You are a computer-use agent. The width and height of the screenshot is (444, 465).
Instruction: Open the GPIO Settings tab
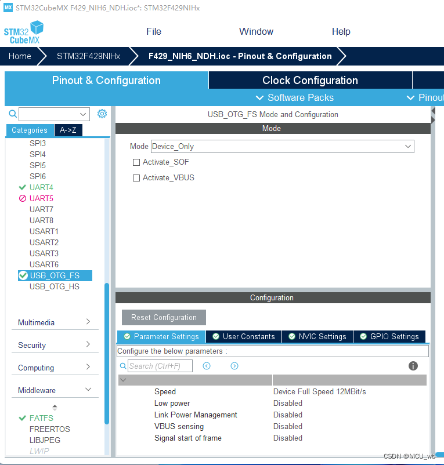389,337
